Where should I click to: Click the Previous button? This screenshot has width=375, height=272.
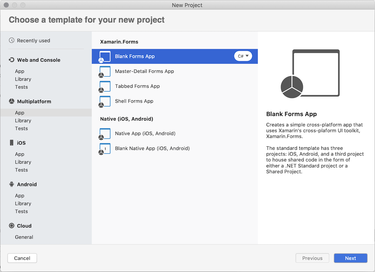[312, 258]
